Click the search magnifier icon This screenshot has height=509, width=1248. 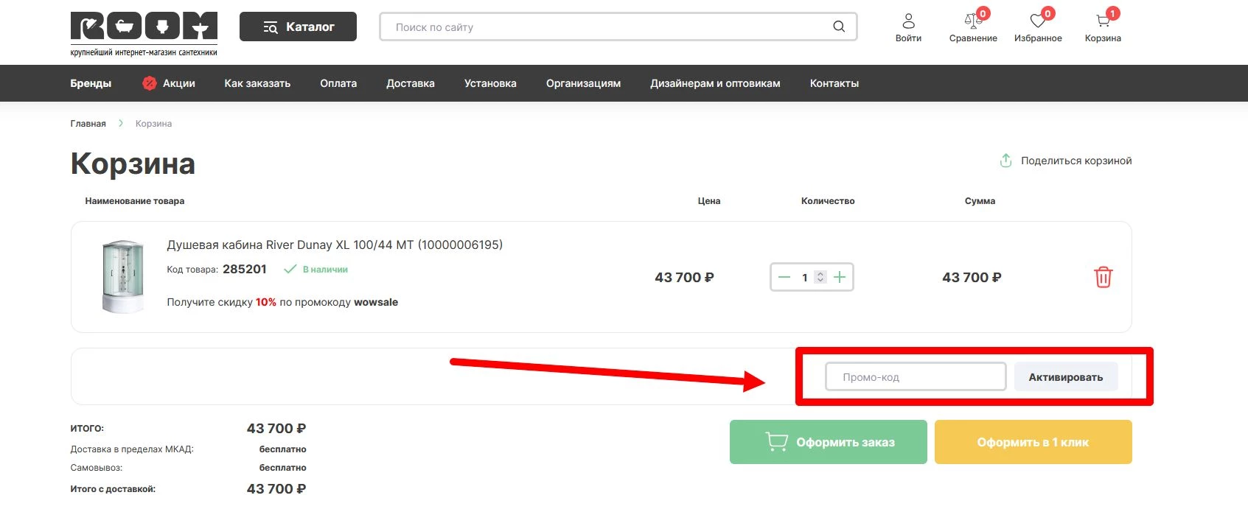click(x=838, y=27)
